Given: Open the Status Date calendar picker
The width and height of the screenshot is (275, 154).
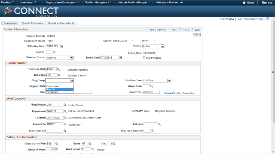Looking at the screenshot, I should tap(121, 58).
